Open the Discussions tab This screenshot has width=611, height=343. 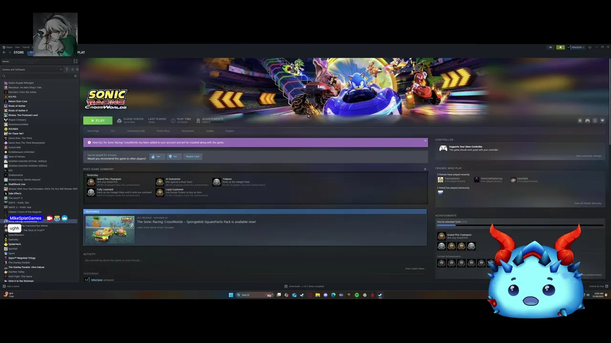coord(188,131)
